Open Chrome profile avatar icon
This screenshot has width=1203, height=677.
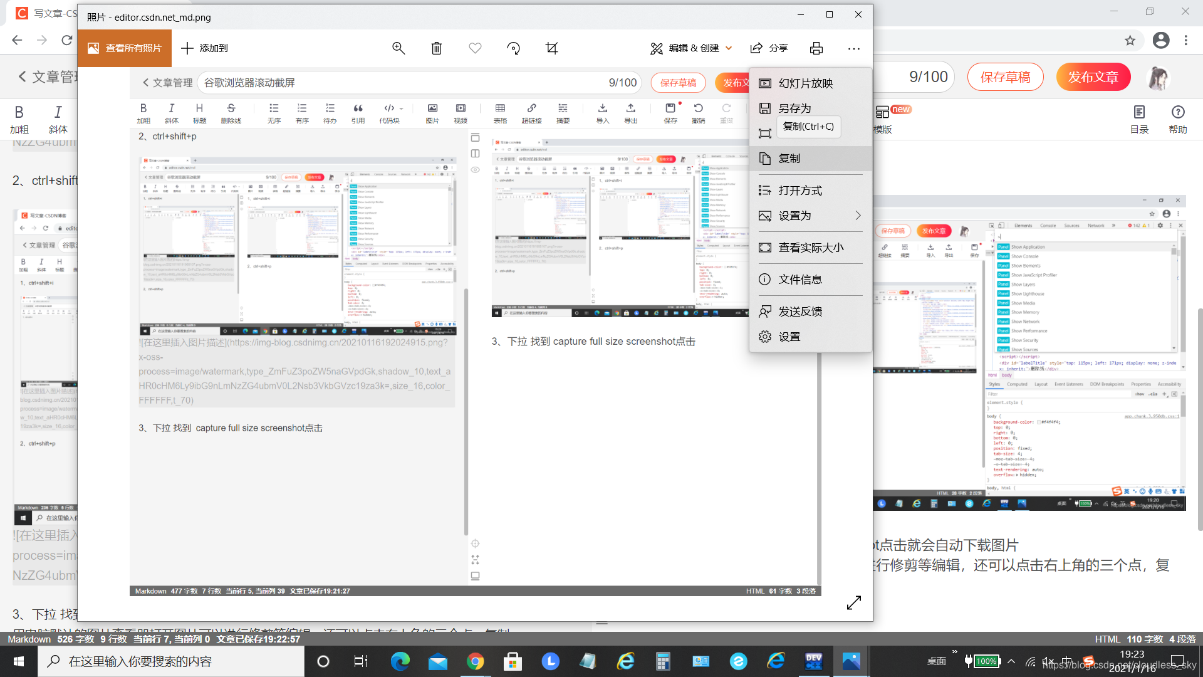1161,40
